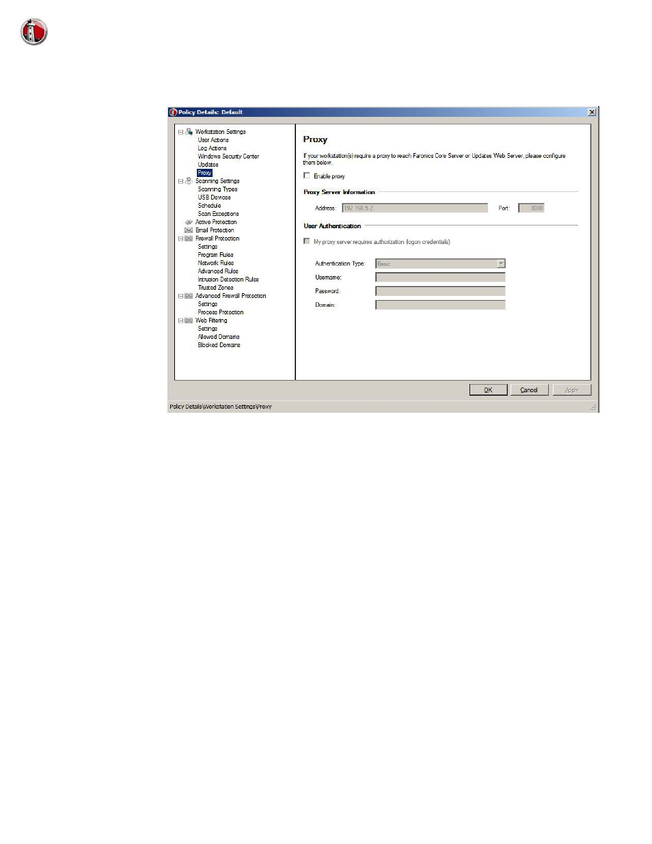Select User Actions in the tree
This screenshot has height=844, width=652.
pos(213,140)
